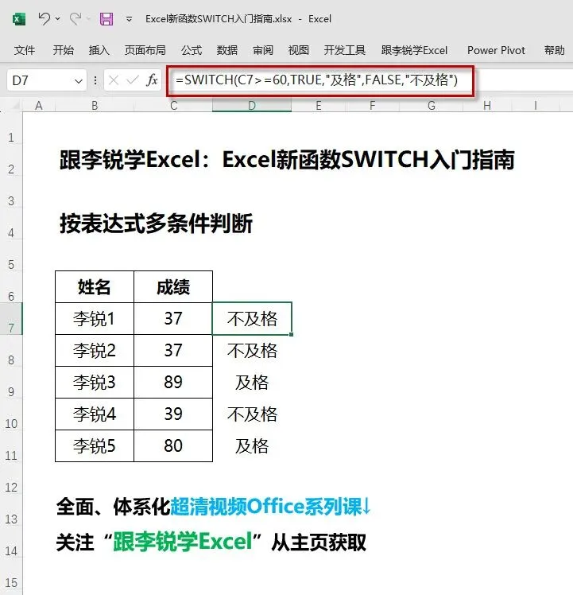This screenshot has height=595, width=573.
Task: Select the 不及格 result beside score 39
Action: click(x=252, y=414)
